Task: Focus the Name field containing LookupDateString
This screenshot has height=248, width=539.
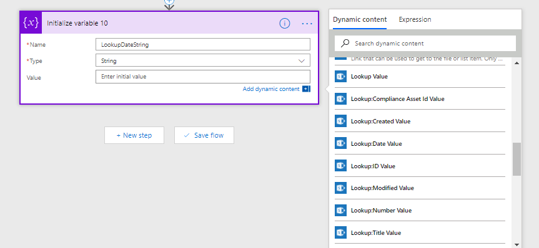Action: point(203,44)
